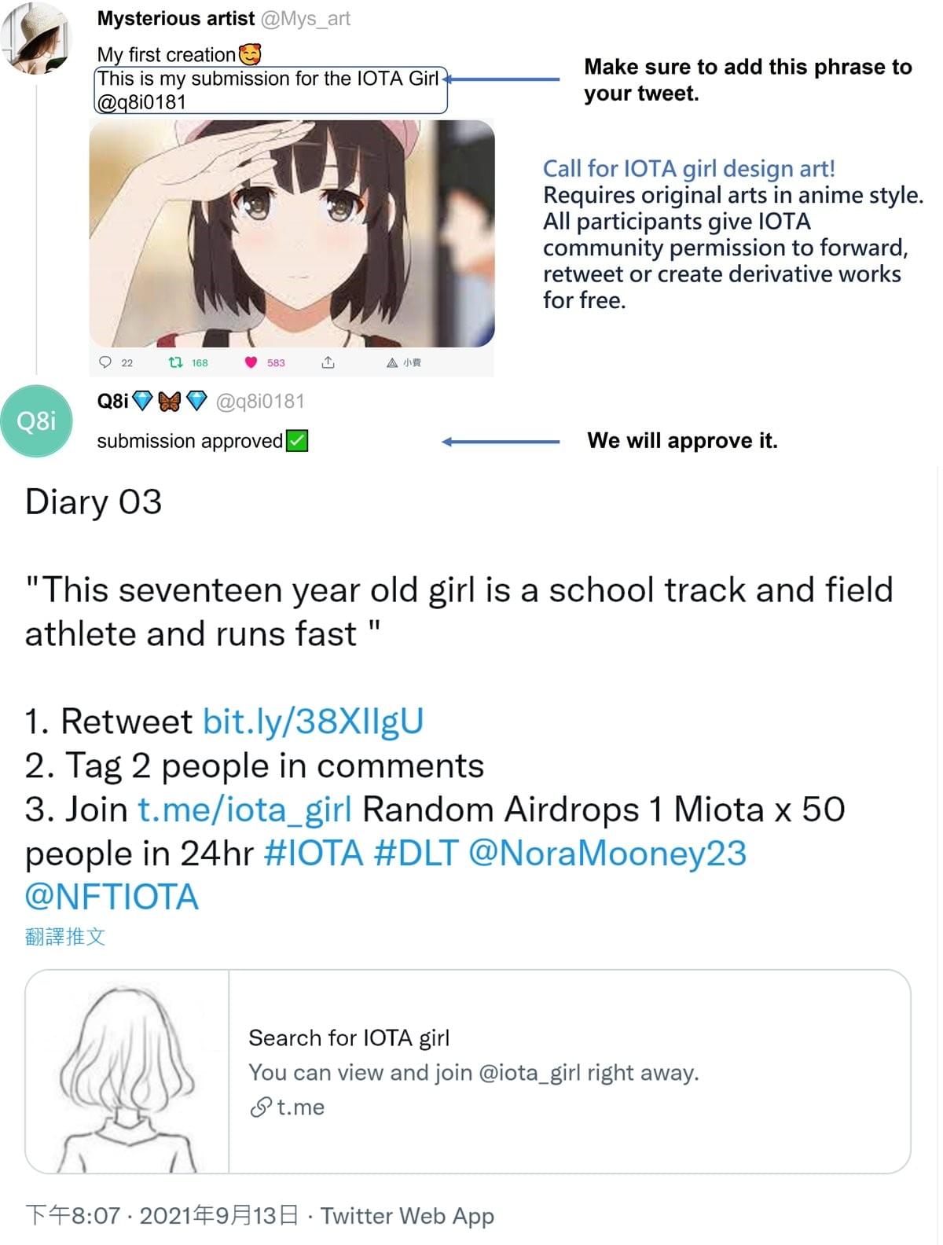Click the tip triangle icon
This screenshot has height=1245, width=943.
click(392, 363)
